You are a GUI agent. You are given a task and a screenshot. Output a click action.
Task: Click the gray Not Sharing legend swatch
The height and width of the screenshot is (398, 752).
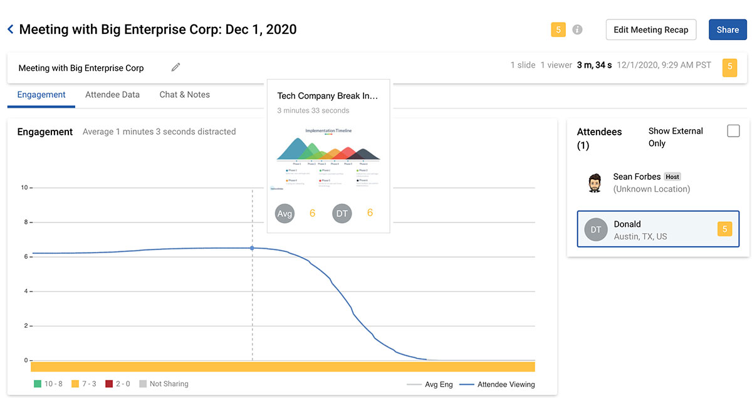pos(143,384)
